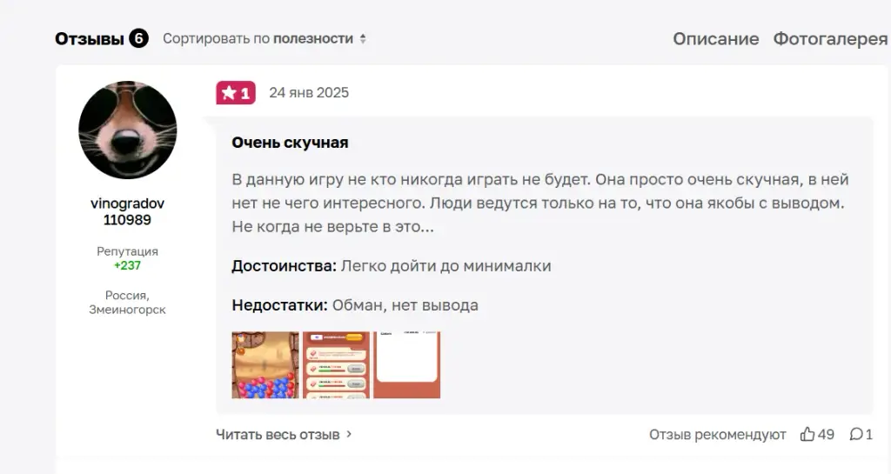Open comments via speech bubble icon
Screen dimensions: 891x474
tap(856, 434)
